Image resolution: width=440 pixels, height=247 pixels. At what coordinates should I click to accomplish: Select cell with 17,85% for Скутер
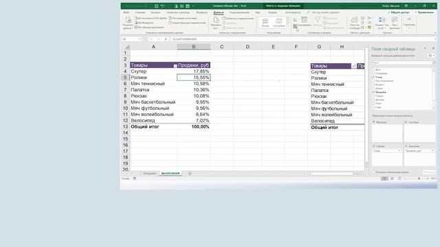194,71
